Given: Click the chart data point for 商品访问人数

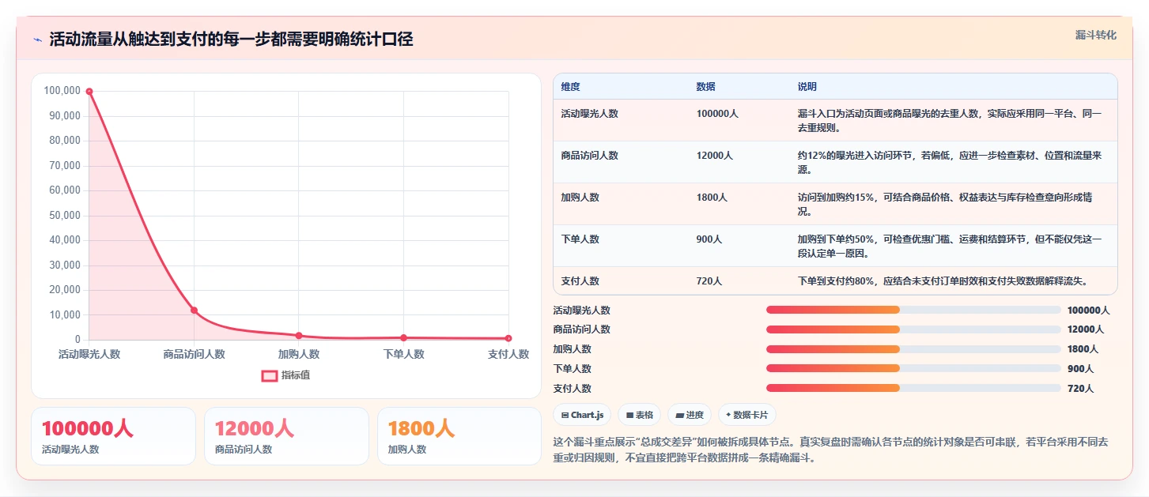Looking at the screenshot, I should (194, 311).
